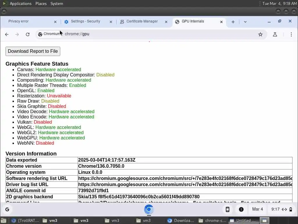Click the Mar 4 date on shelf
The height and width of the screenshot is (224, 298).
pyautogui.click(x=258, y=209)
